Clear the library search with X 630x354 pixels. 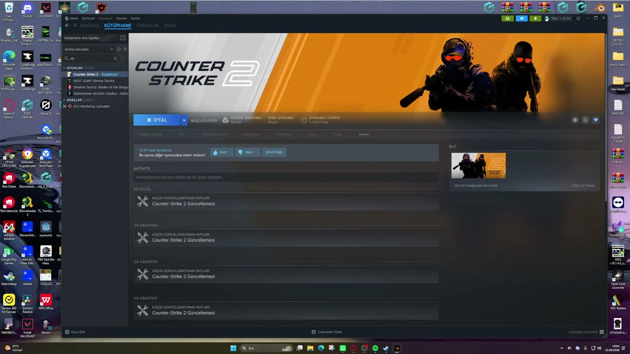point(116,58)
